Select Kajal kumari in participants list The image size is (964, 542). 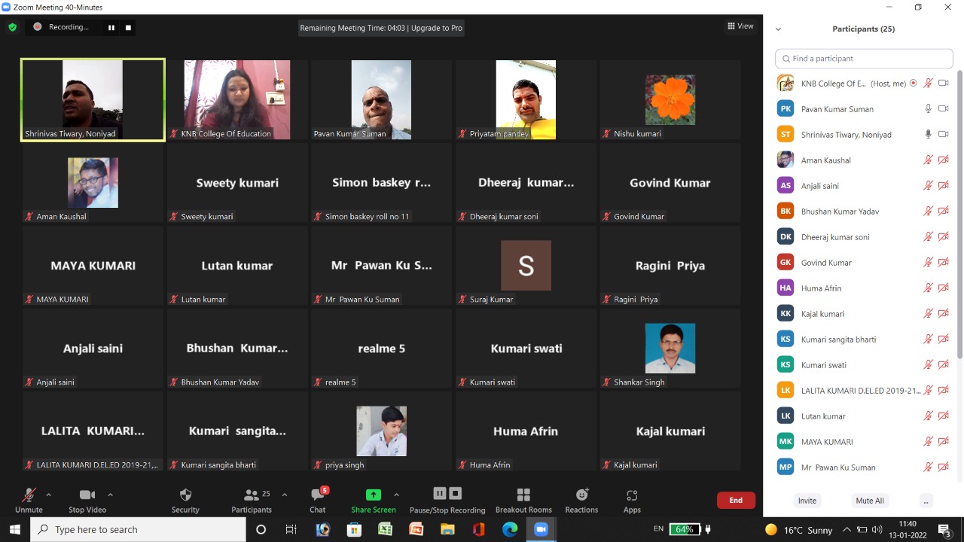864,314
